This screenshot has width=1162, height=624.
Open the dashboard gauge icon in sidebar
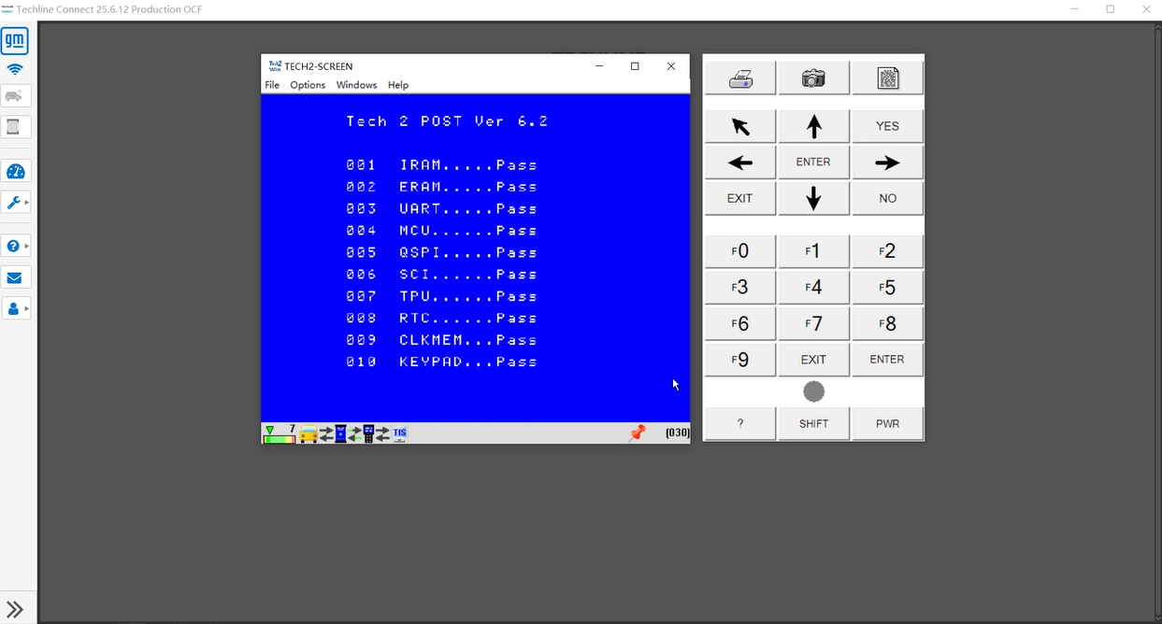[x=15, y=171]
